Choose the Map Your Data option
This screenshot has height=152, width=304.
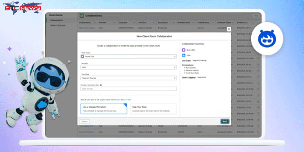(153, 108)
